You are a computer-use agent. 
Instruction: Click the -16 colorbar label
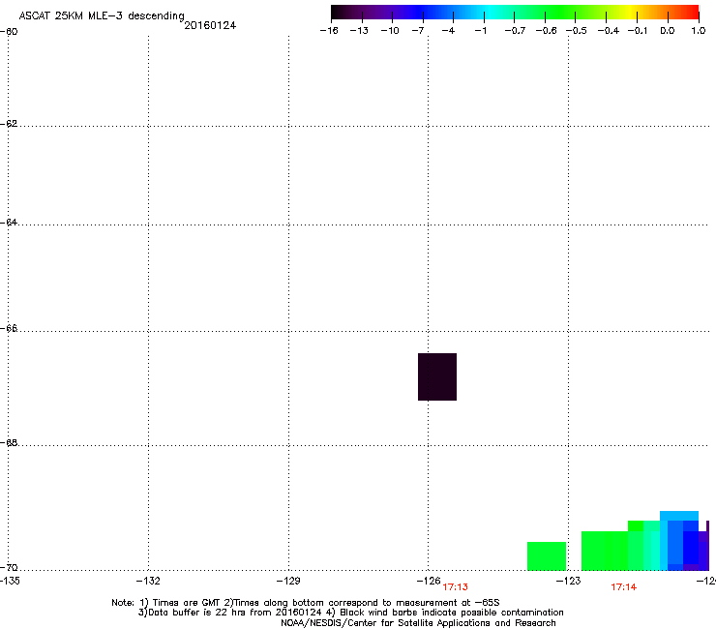(329, 31)
